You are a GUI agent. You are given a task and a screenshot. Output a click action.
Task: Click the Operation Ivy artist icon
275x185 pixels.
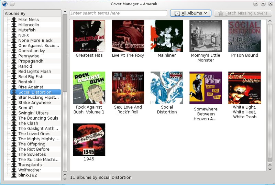(14, 51)
